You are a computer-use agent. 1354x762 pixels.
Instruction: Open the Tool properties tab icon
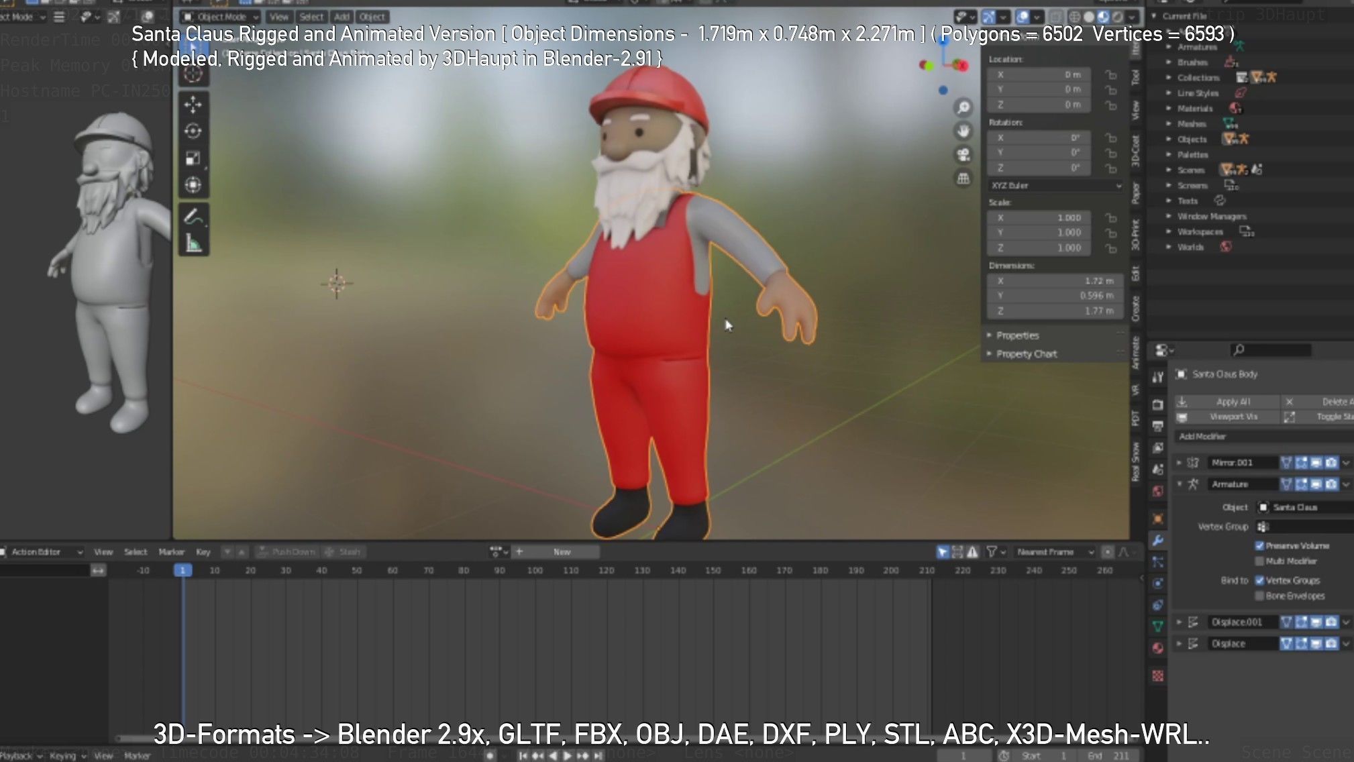(x=1158, y=378)
